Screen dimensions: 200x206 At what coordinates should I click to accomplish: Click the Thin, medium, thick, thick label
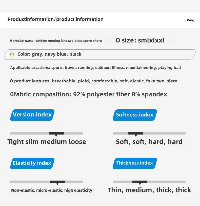149,190
